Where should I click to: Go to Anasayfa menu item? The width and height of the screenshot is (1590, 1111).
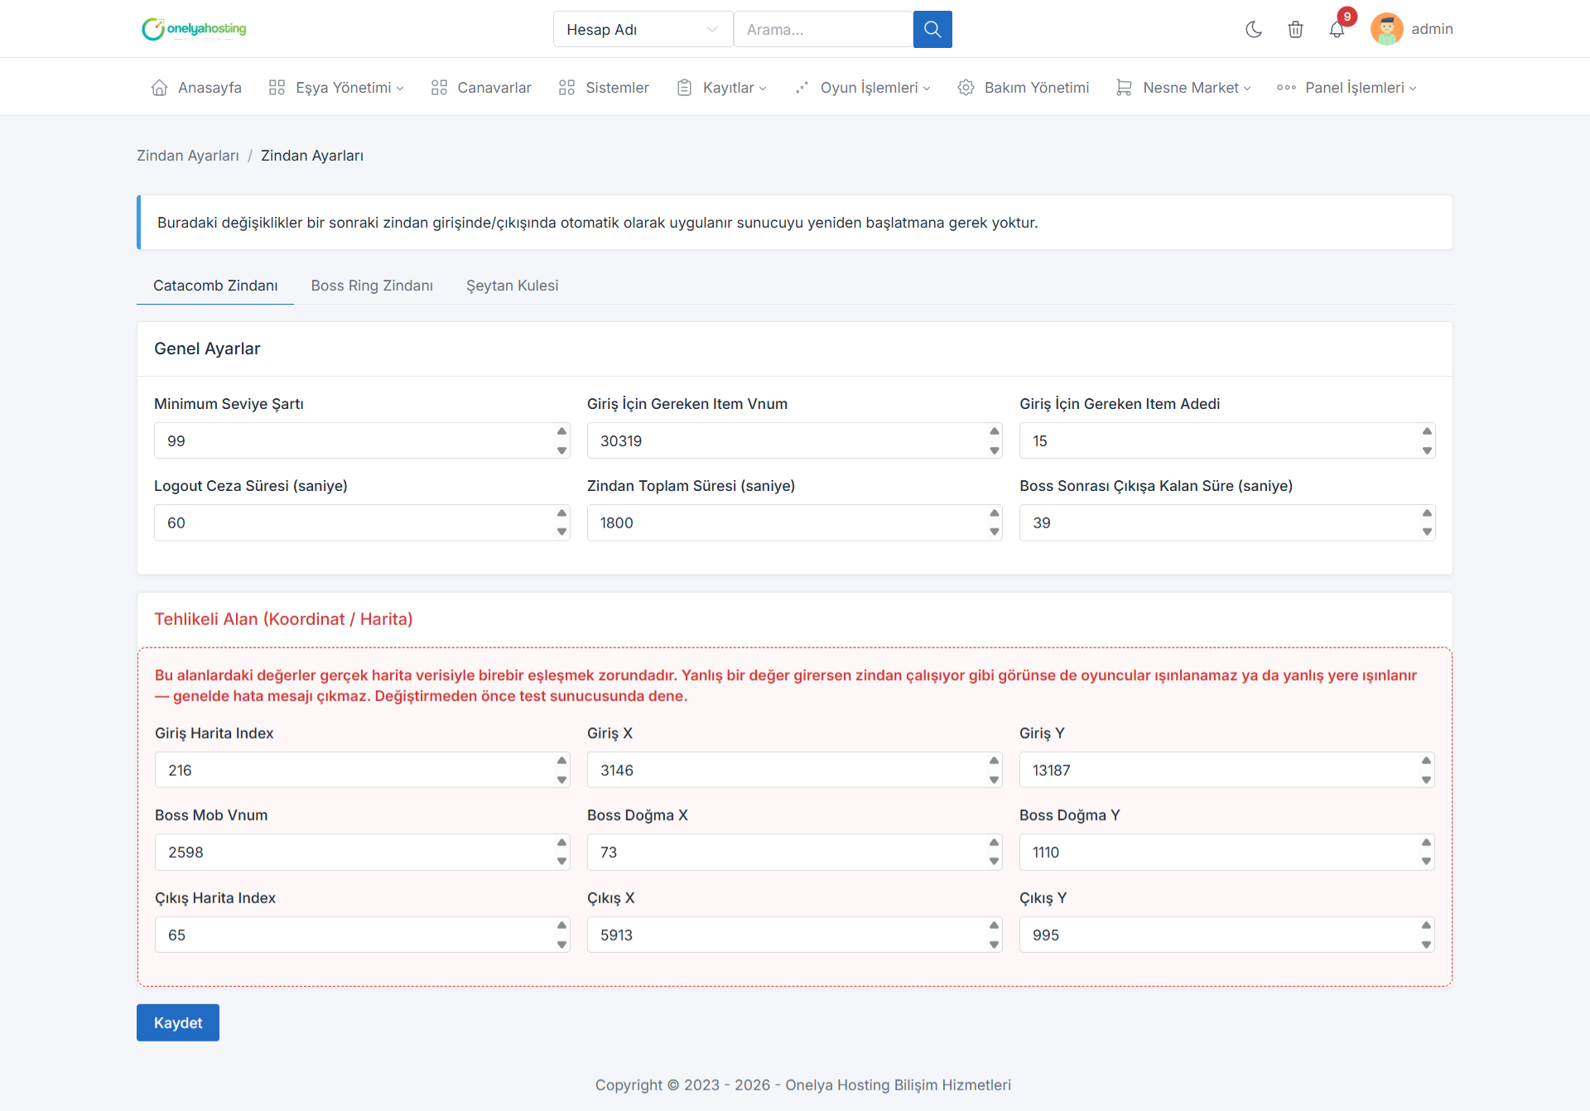coord(196,87)
